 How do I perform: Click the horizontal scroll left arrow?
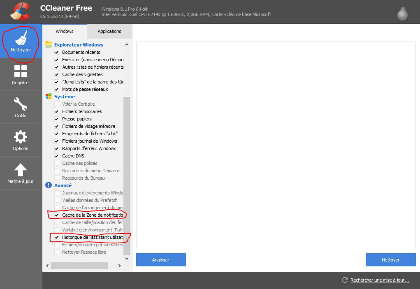click(x=47, y=266)
